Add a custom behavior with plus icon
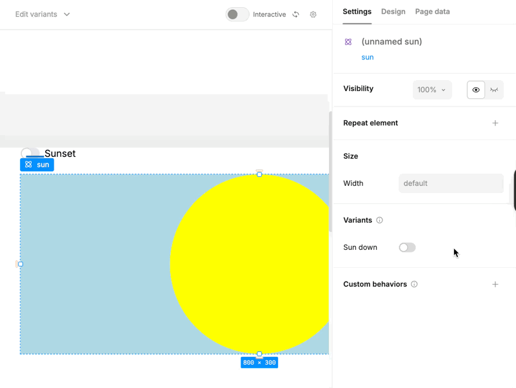 (495, 284)
